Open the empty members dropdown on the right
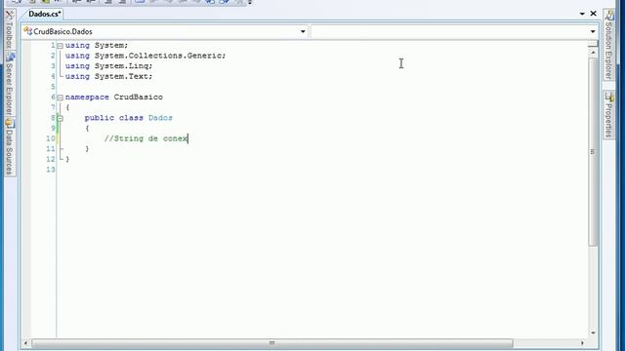 [x=593, y=31]
